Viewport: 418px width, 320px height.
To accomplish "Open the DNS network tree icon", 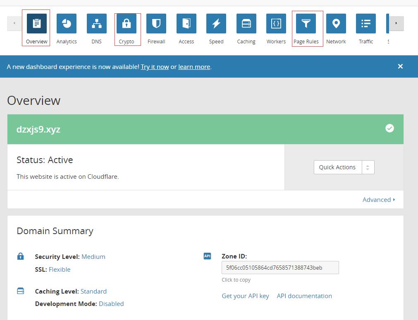I will click(96, 24).
